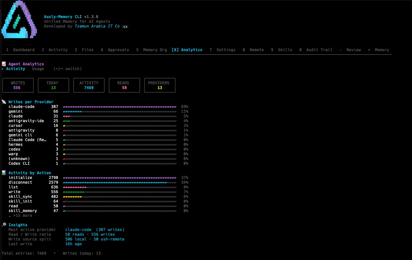Screen dimensions: 412x260
Task: Click the SA flag badge in header
Action: click(x=125, y=27)
